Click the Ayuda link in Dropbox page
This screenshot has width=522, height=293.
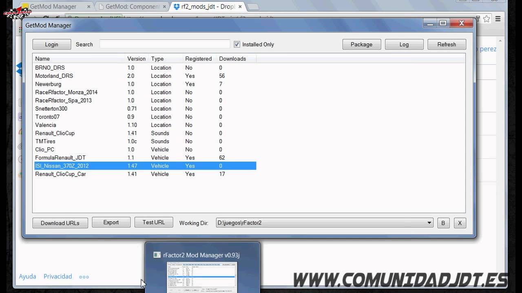click(x=27, y=276)
